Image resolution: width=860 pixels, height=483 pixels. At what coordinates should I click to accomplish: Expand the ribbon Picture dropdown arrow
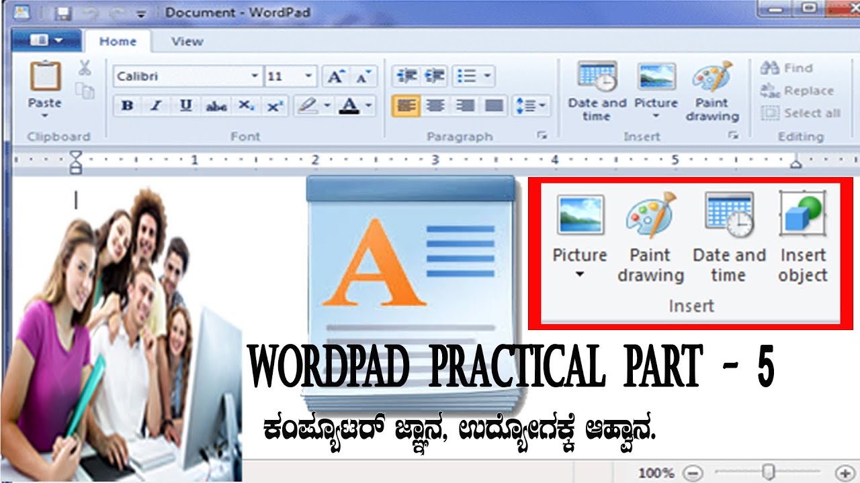point(656,116)
